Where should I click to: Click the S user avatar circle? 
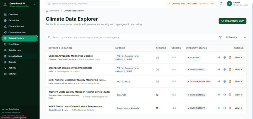tap(229, 4)
